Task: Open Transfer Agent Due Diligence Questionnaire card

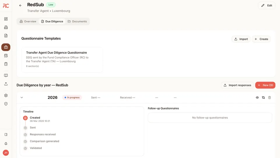Action: (62, 60)
